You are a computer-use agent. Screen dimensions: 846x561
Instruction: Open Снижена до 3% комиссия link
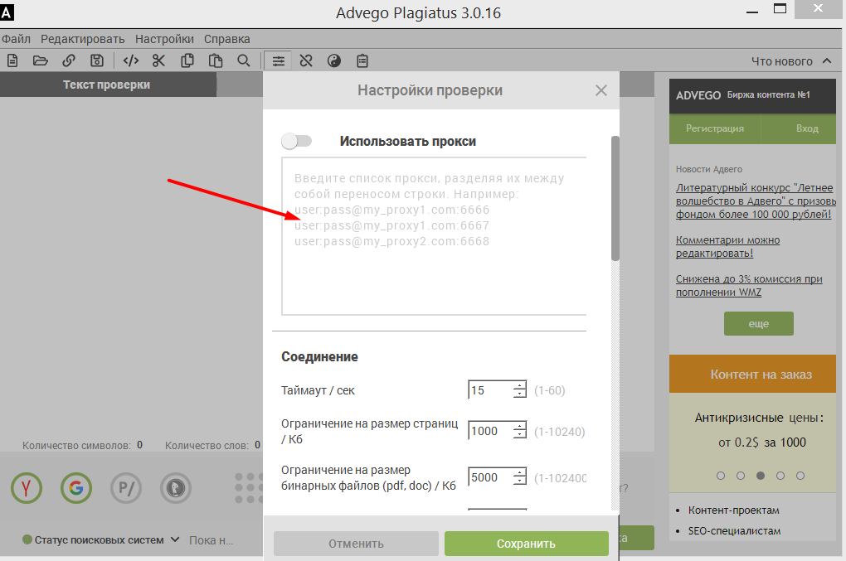click(x=749, y=285)
